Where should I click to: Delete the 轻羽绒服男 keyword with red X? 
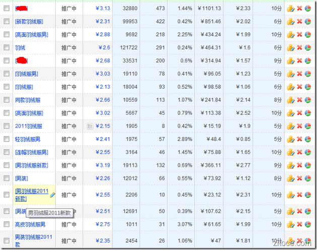point(299,139)
